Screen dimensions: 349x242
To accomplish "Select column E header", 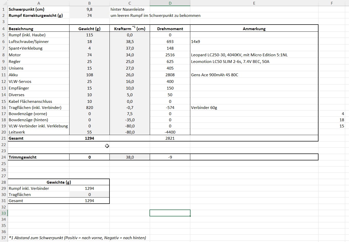I will pos(254,3).
